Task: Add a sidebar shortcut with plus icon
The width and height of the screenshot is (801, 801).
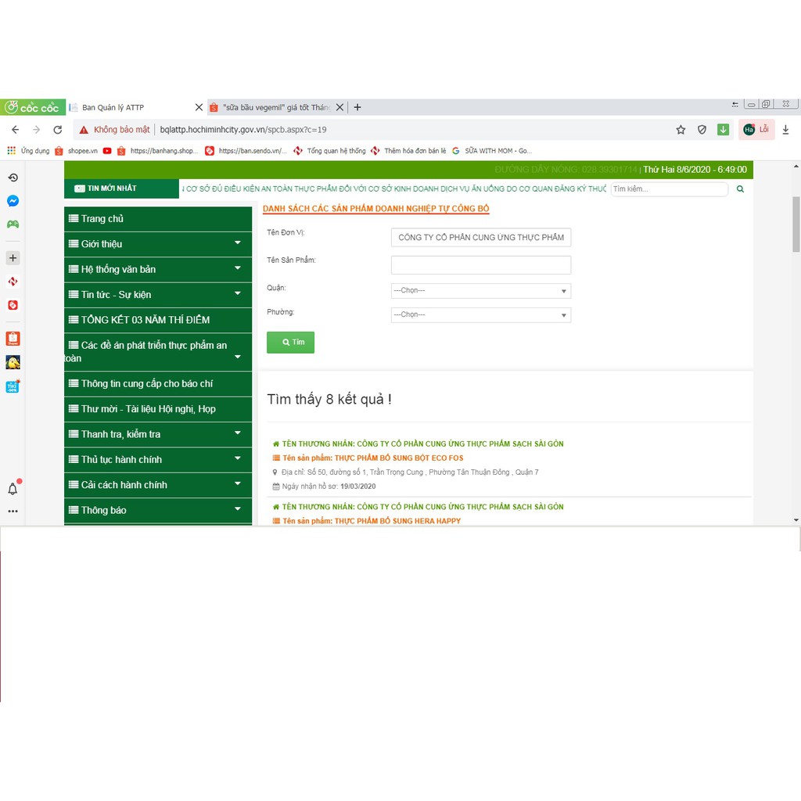Action: point(13,258)
